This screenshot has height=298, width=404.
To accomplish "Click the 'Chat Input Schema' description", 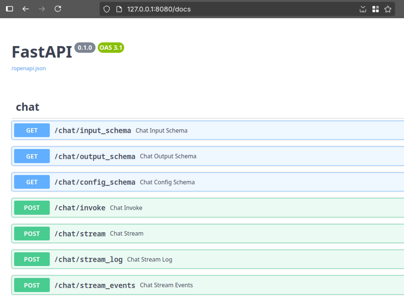I will coord(161,130).
